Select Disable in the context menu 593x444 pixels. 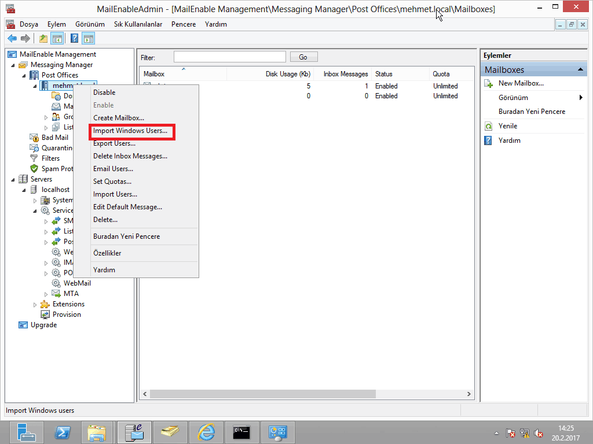(104, 92)
